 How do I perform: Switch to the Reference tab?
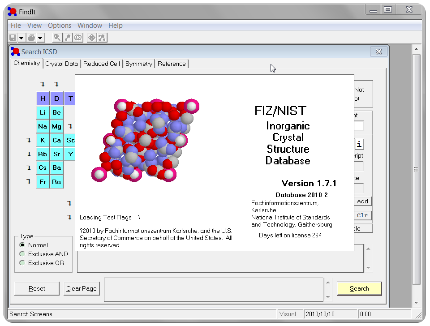[172, 64]
